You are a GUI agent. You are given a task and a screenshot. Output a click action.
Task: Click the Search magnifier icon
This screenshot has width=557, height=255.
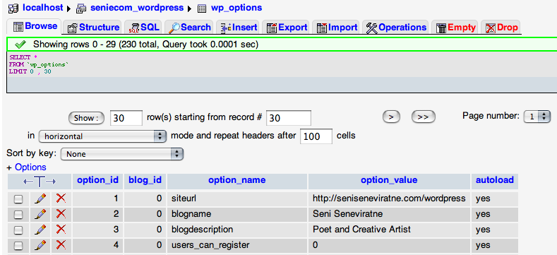(174, 28)
